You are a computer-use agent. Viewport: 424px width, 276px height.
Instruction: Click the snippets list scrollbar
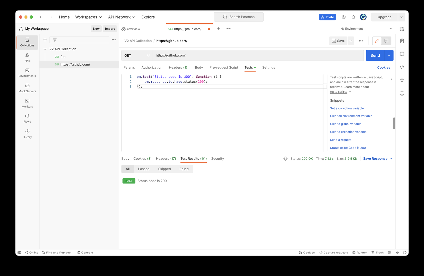click(x=394, y=123)
